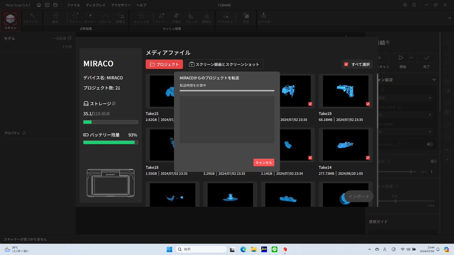The height and width of the screenshot is (255, 454).
Task: Open LINE app from taskbar
Action: (x=275, y=249)
